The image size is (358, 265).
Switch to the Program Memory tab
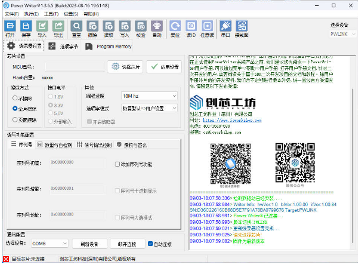[109, 47]
